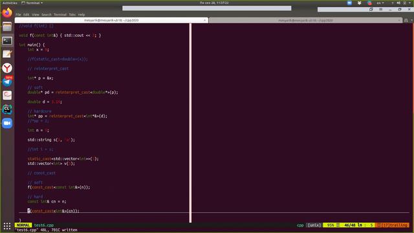Open the Edit menu

tap(26, 14)
